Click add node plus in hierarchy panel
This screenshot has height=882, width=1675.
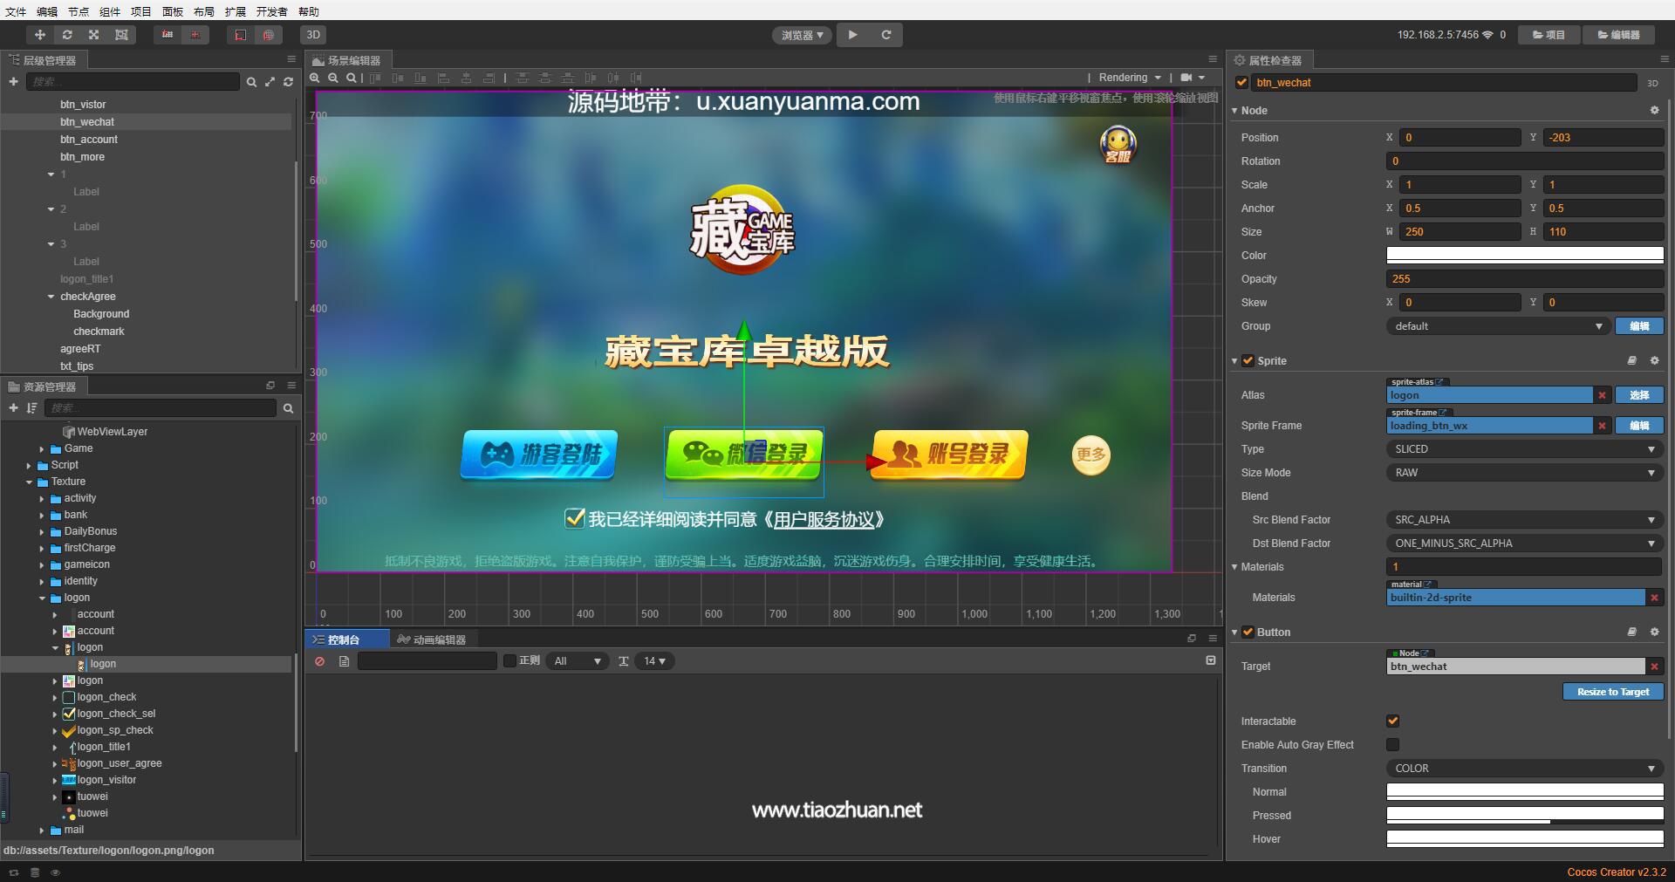(13, 81)
